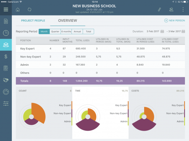Click Utilised in Period (MOS) header
This screenshot has width=189, height=141.
[x=103, y=40]
